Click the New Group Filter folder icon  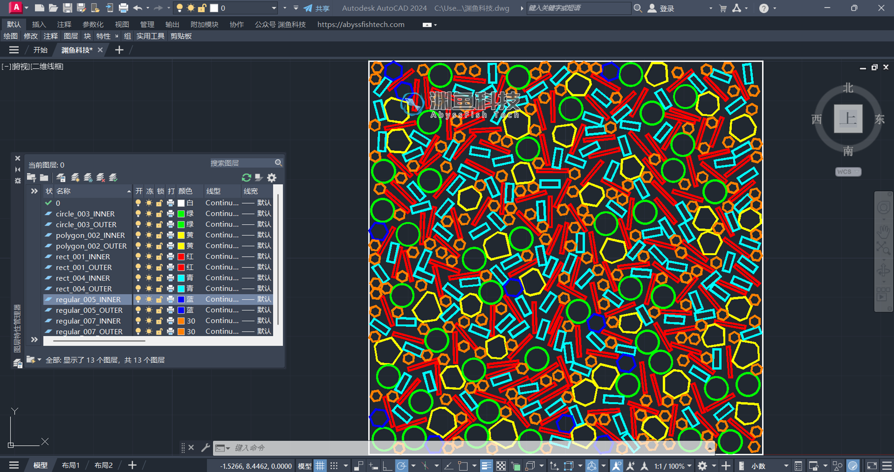coord(44,178)
